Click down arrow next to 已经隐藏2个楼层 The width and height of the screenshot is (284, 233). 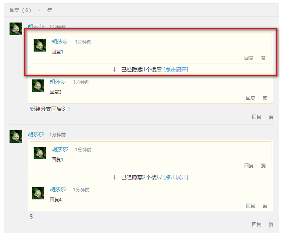(x=114, y=177)
